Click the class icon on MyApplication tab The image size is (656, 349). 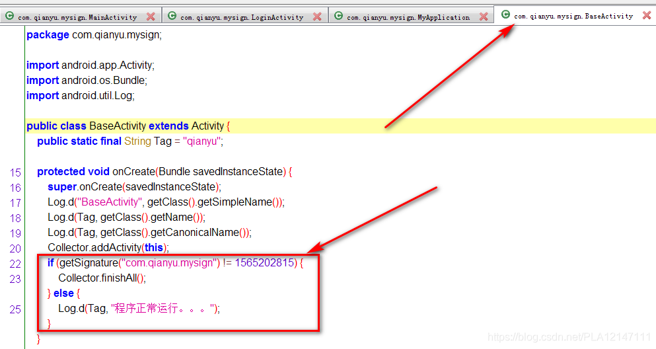click(338, 17)
